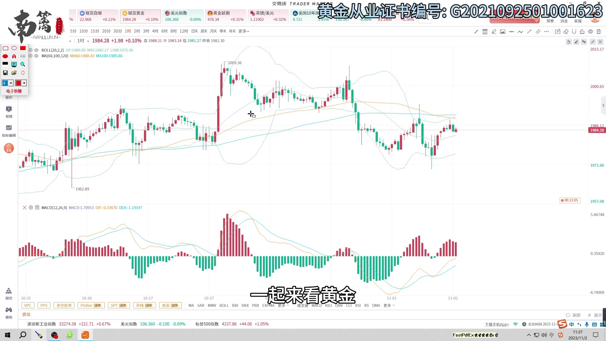Delete drawings with the trash icon
Image resolution: width=606 pixels, height=341 pixels.
pyautogui.click(x=599, y=32)
